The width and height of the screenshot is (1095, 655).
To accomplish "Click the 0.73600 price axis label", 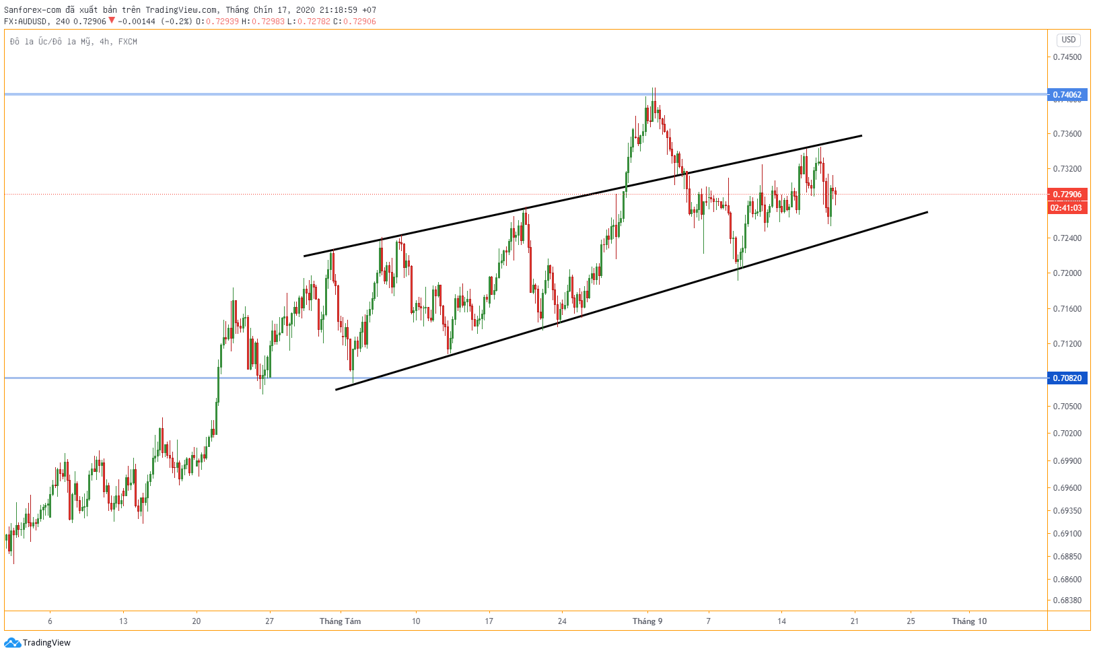I will [1067, 134].
